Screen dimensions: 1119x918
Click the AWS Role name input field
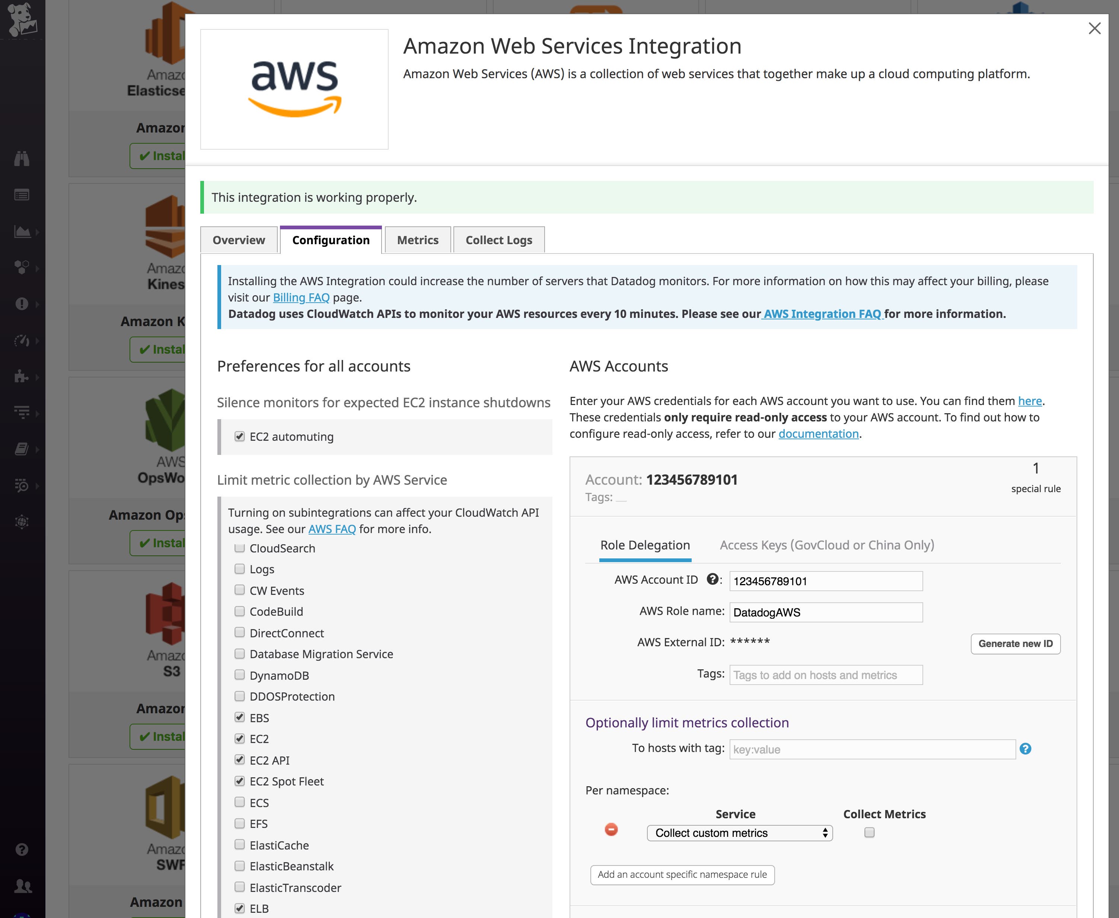[x=826, y=612]
